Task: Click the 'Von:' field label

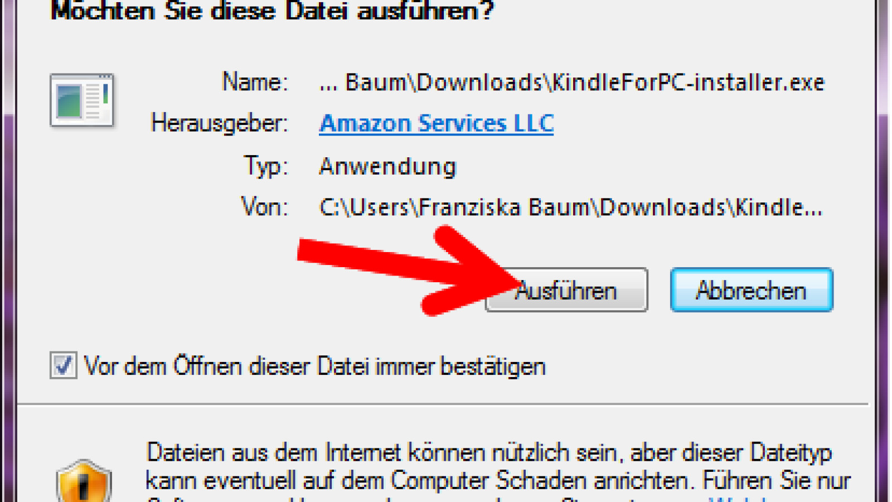Action: (x=264, y=207)
